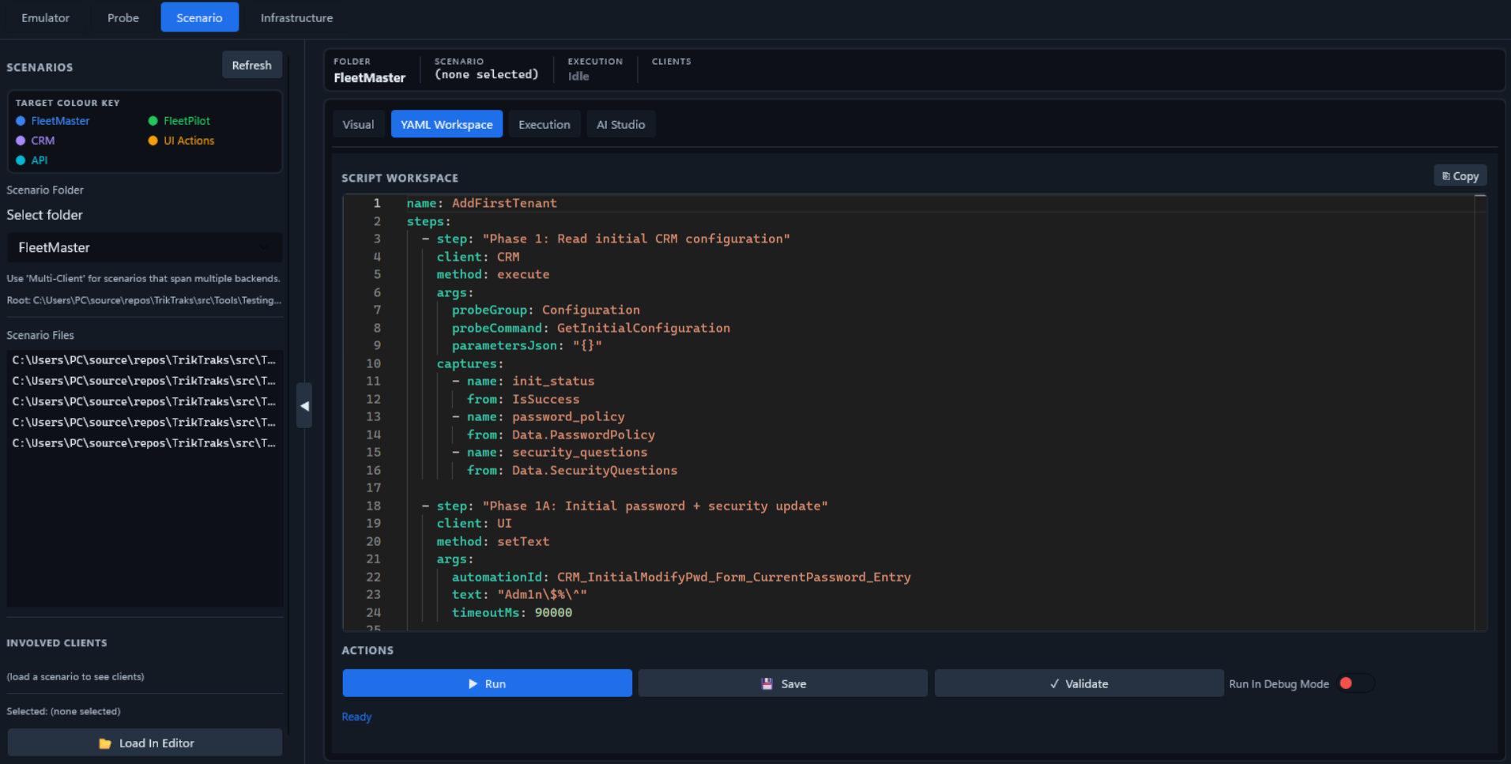Click the 'client: CRM' line in editor
The image size is (1511, 764).
(478, 257)
